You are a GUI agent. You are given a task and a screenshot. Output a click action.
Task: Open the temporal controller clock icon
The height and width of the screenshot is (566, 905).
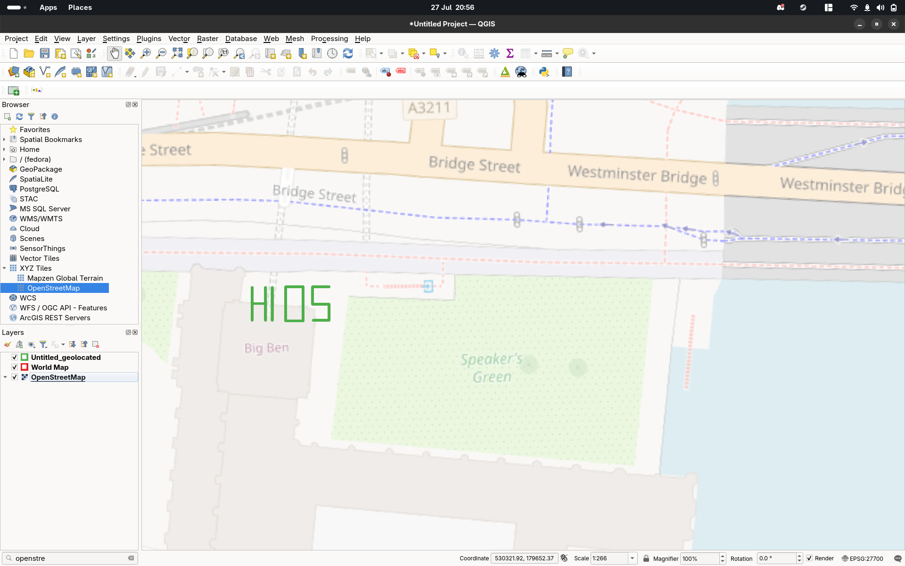pyautogui.click(x=332, y=53)
